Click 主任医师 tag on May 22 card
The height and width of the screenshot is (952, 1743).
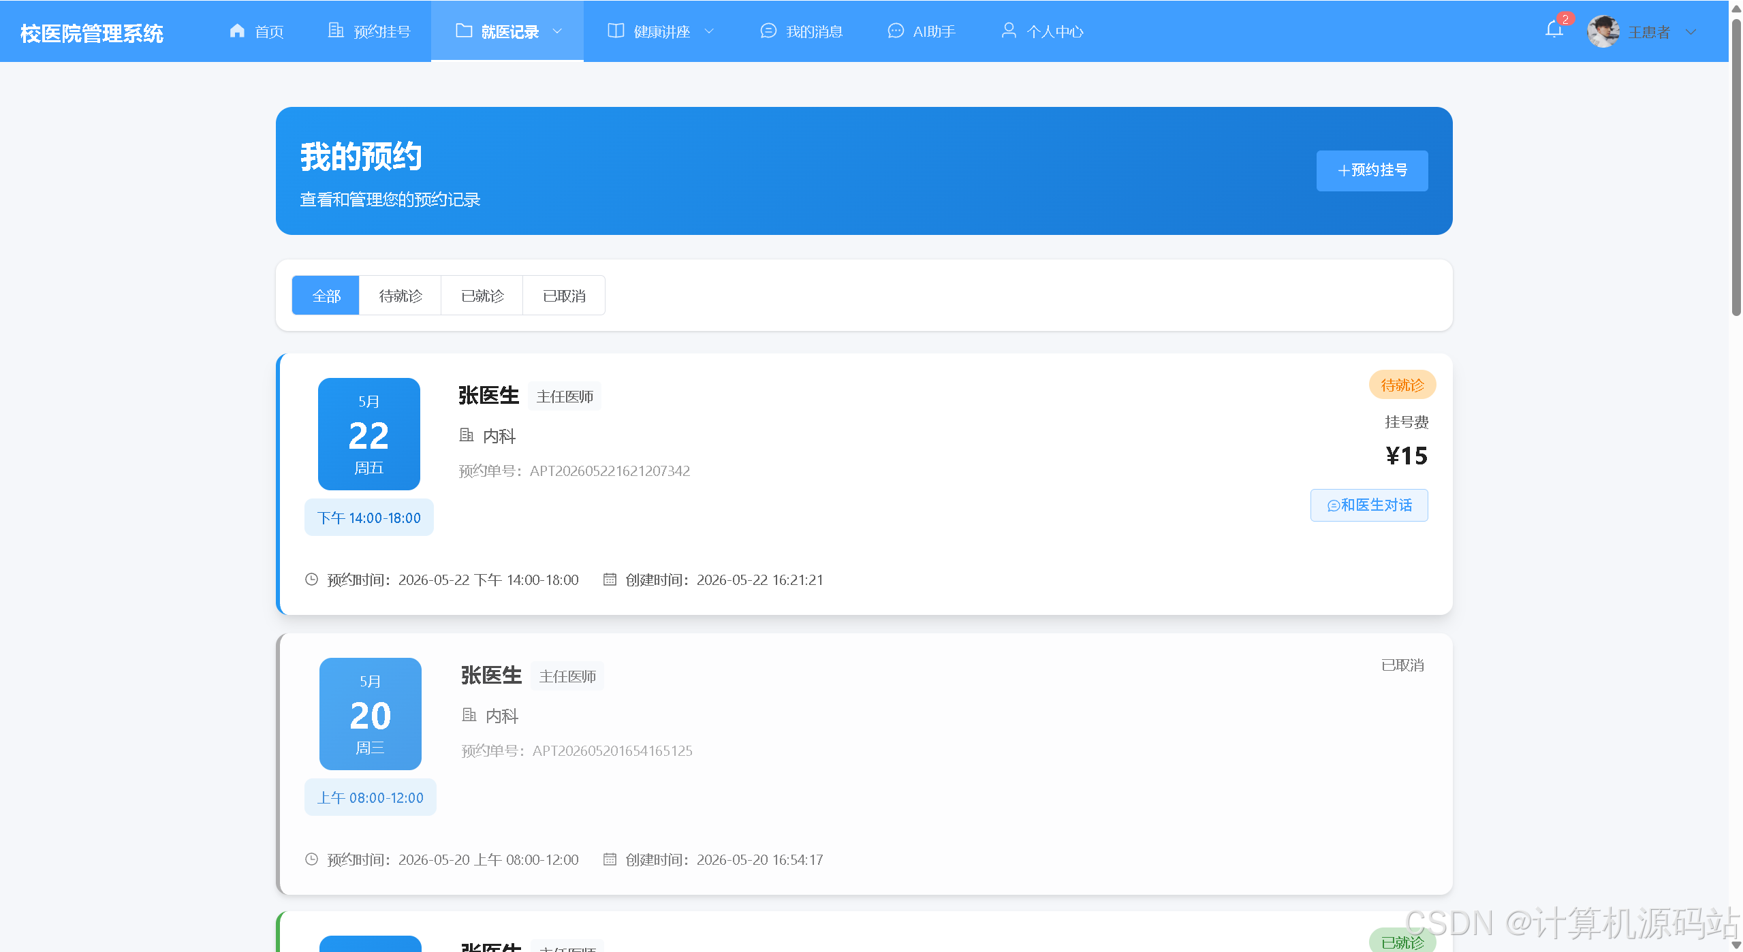coord(565,396)
